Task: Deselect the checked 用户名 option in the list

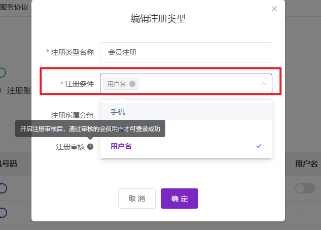Action: click(122, 146)
